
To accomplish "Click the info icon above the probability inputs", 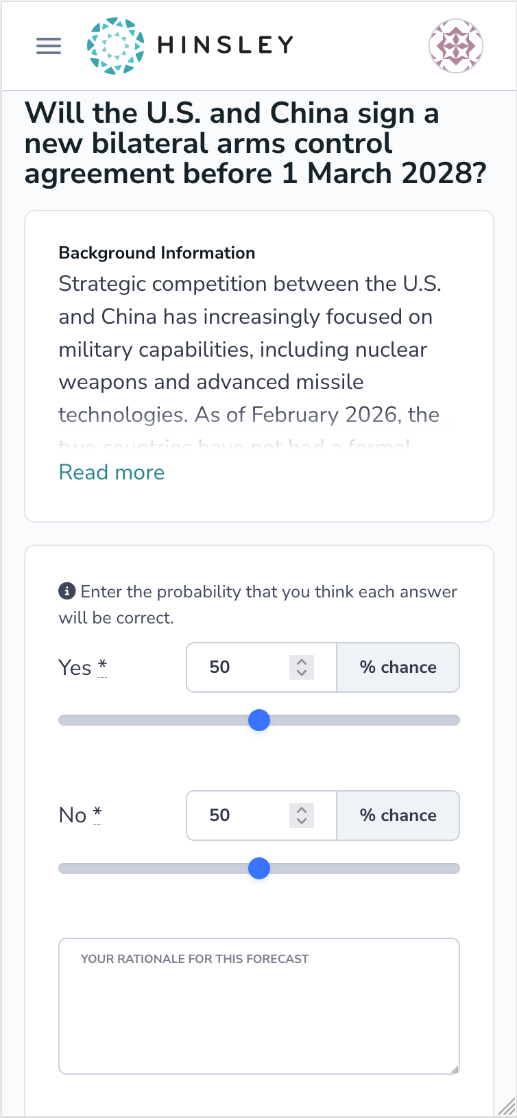I will tap(67, 591).
